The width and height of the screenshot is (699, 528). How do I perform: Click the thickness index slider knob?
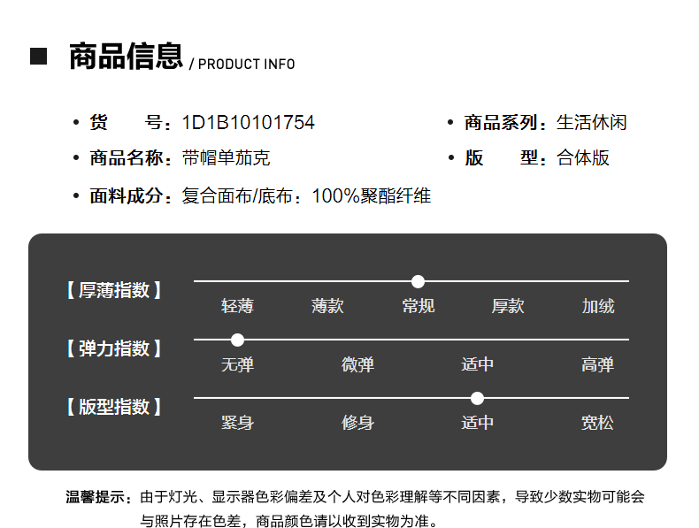[418, 281]
